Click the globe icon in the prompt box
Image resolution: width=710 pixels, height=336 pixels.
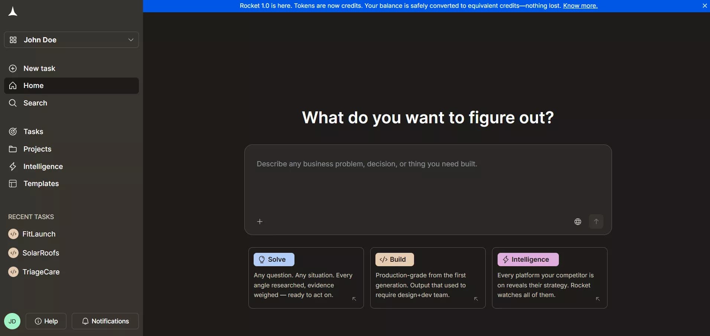[578, 221]
